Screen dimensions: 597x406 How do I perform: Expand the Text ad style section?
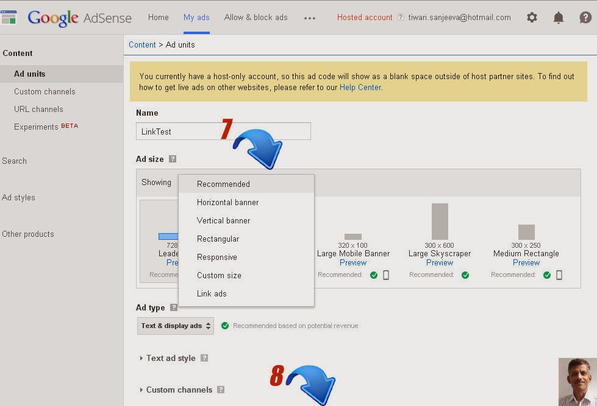168,358
